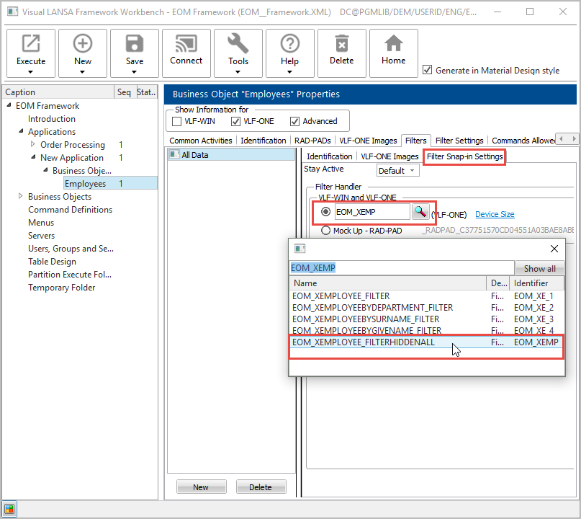
Task: Open the Device Size link
Action: coord(495,214)
